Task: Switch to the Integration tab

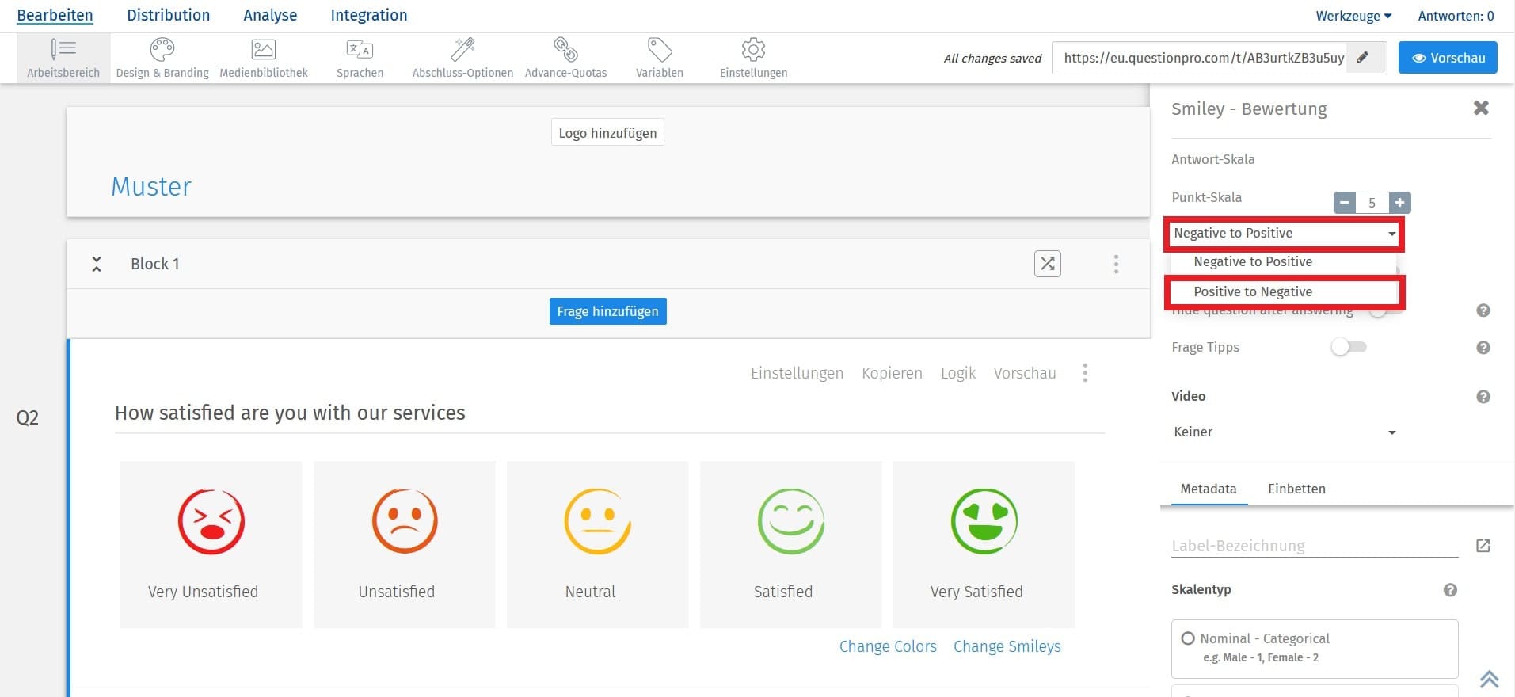Action: [369, 15]
